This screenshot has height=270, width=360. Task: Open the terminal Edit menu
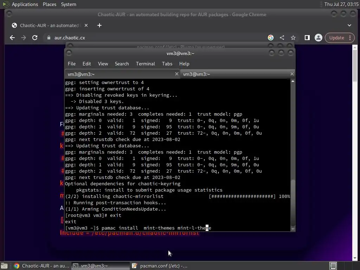click(x=86, y=64)
